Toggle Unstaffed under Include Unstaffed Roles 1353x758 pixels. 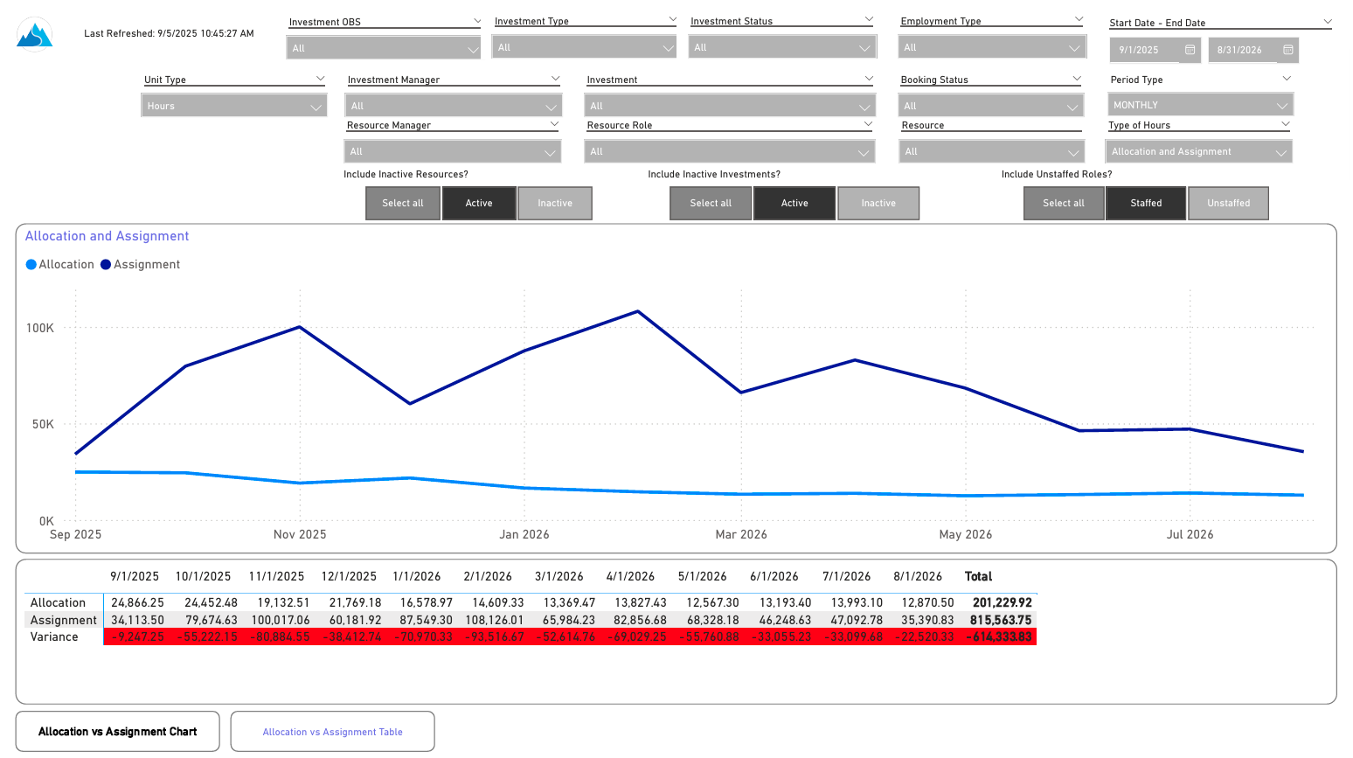click(1228, 203)
